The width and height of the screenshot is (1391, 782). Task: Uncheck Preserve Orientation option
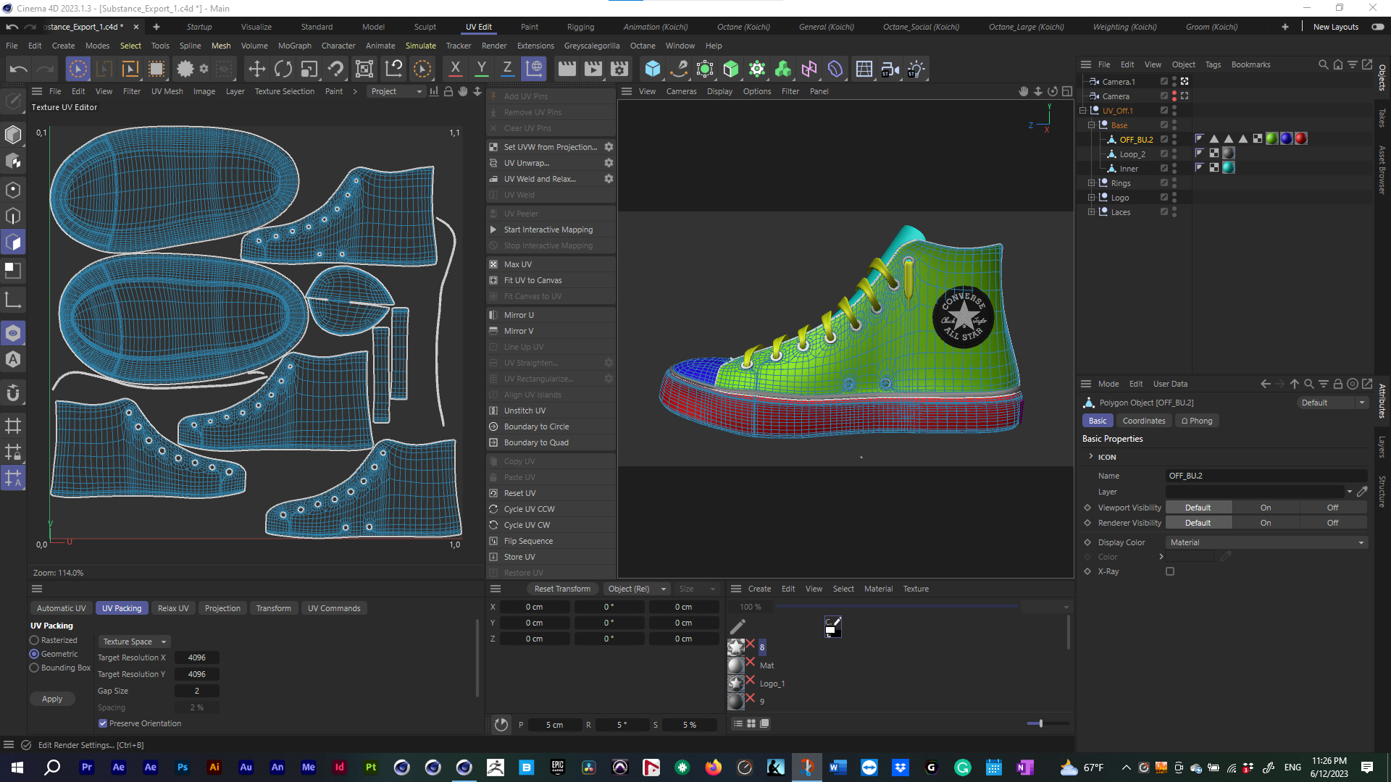point(102,723)
